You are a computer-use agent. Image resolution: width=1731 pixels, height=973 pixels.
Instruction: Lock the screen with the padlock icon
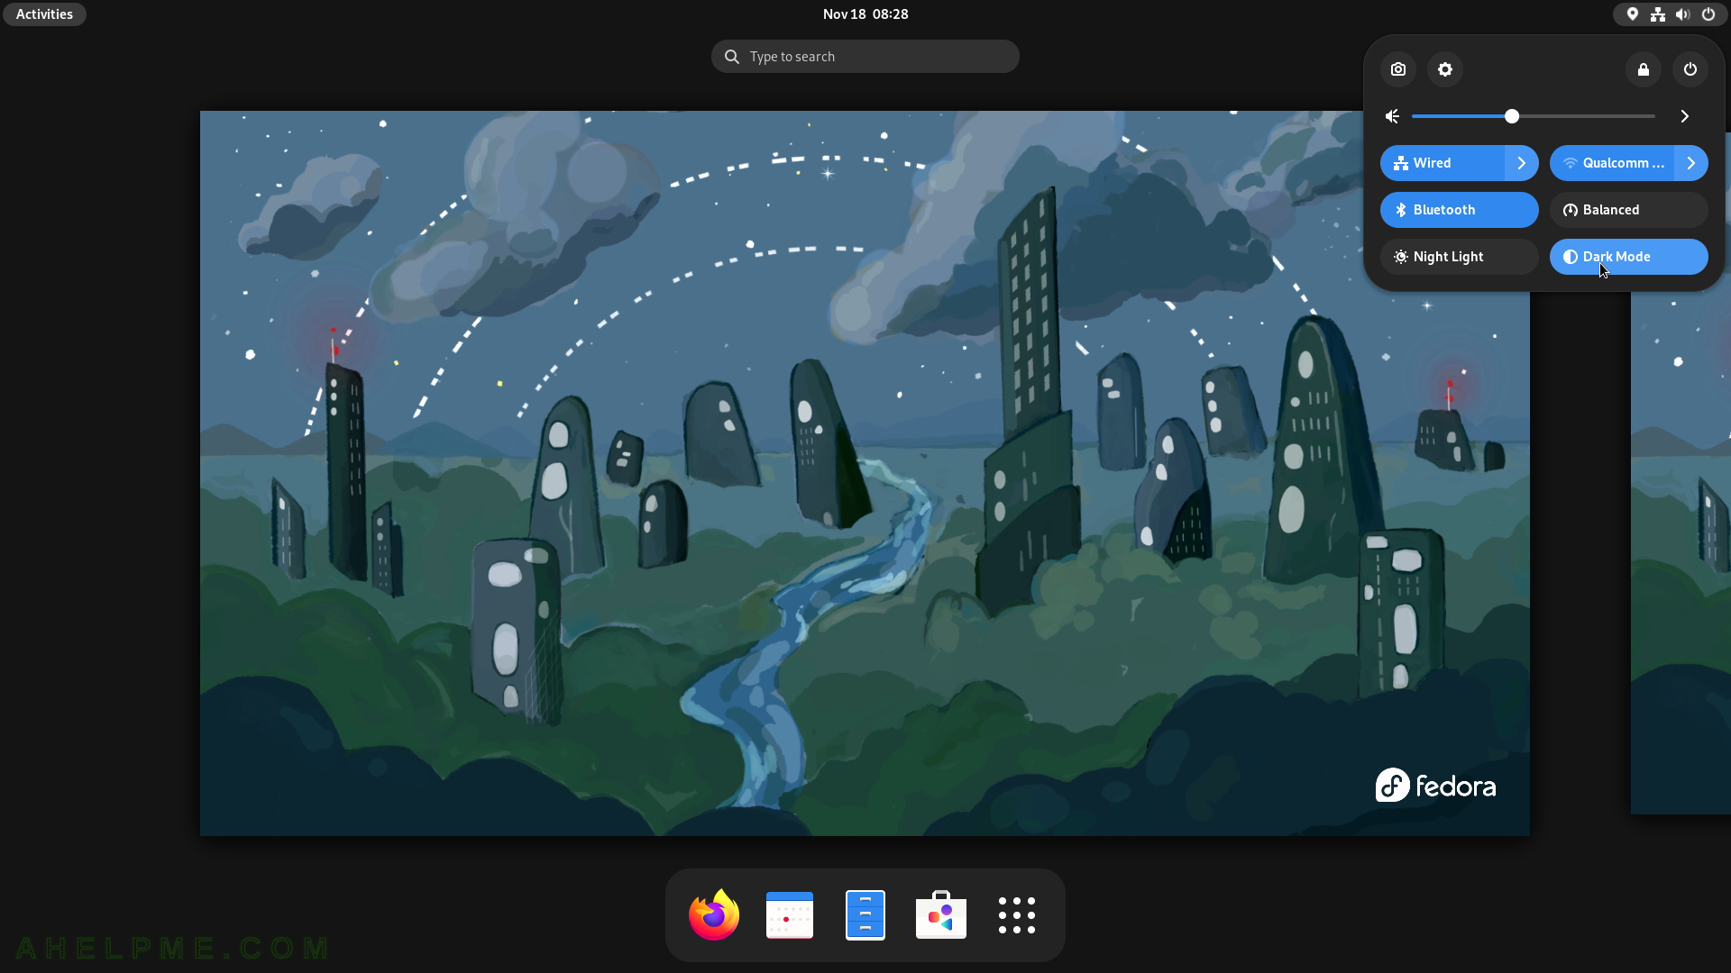(1644, 69)
